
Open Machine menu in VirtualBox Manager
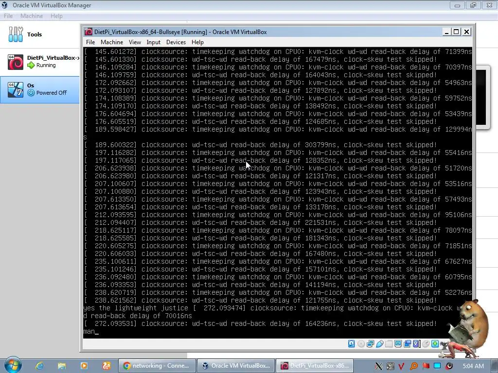pyautogui.click(x=32, y=16)
